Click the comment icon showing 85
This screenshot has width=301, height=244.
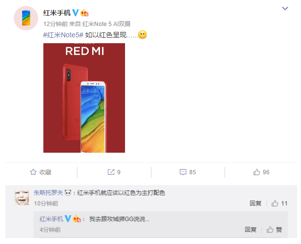183,172
